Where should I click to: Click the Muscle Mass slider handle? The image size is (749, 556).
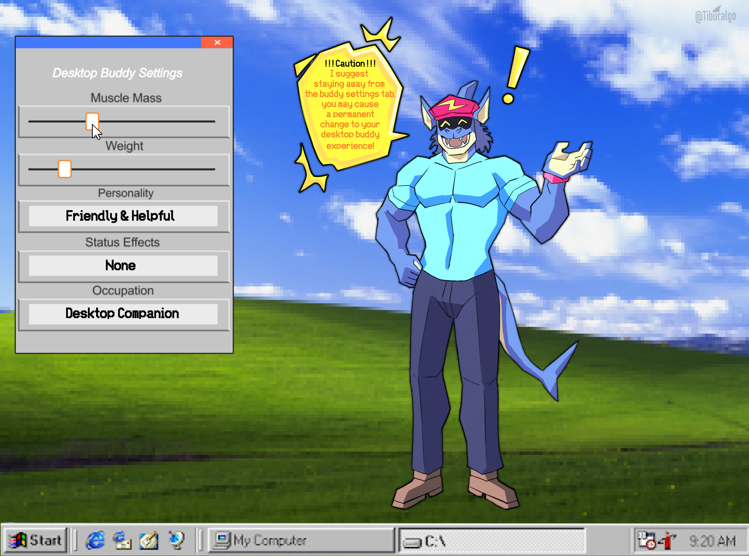click(92, 121)
